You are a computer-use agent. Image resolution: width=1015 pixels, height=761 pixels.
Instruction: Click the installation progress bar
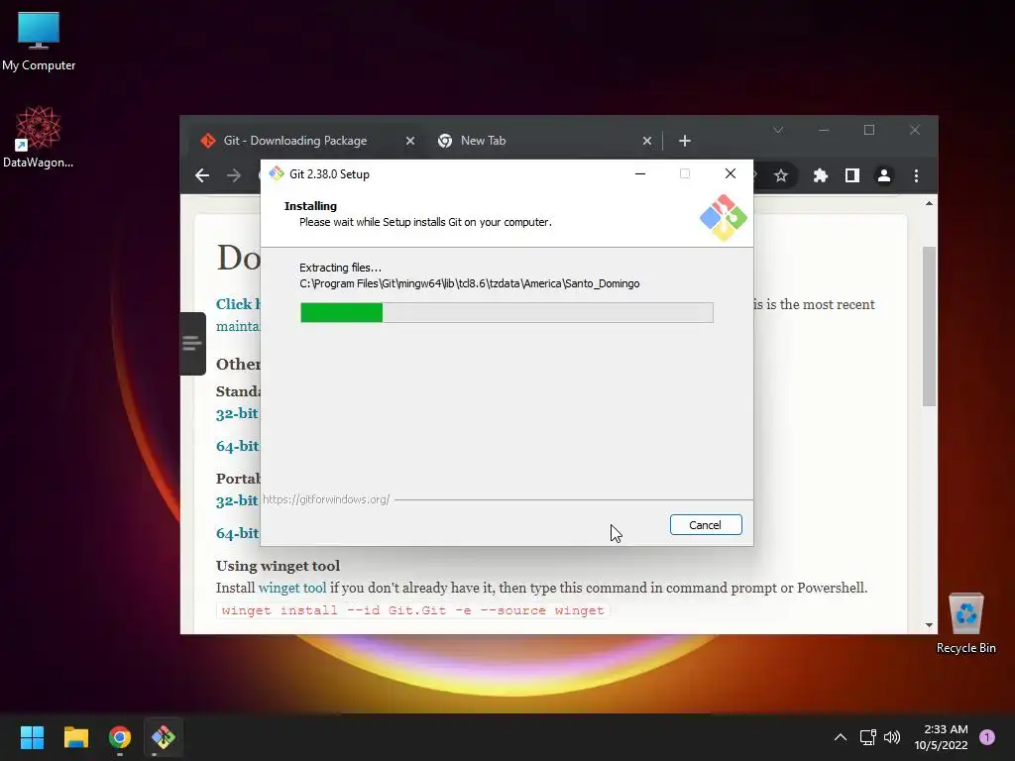tap(507, 312)
